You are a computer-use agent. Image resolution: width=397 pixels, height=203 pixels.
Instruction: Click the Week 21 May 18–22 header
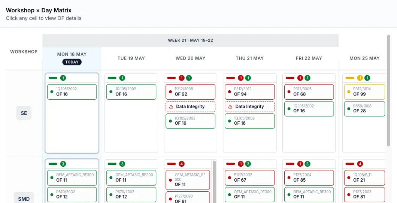pos(190,40)
